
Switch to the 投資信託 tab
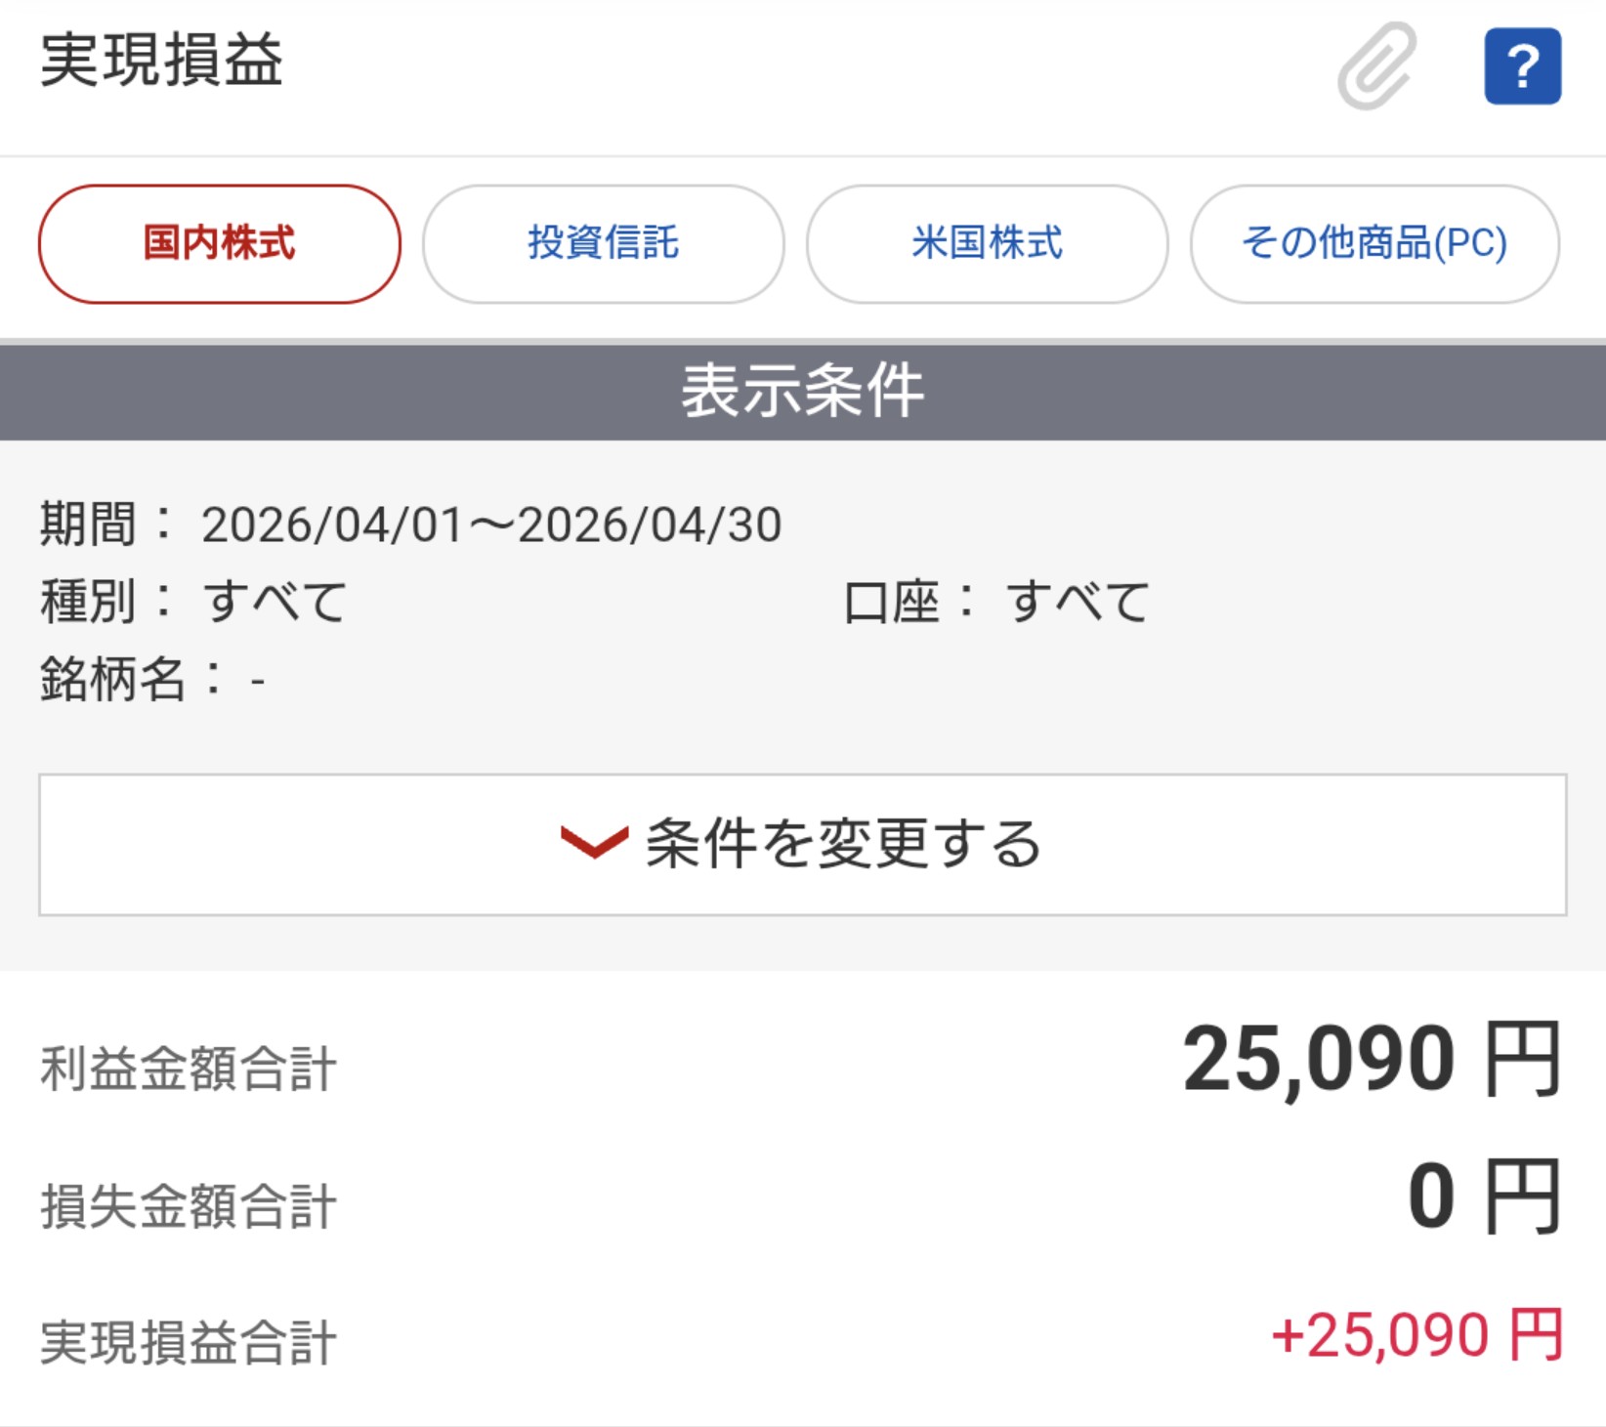coord(603,243)
